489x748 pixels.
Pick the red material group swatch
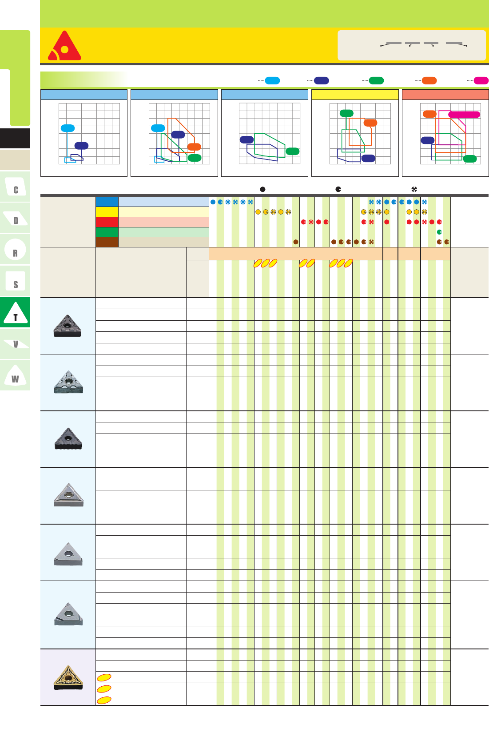point(107,222)
